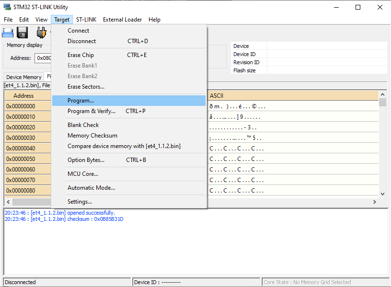Screen dimensions: 391x287
Task: Select the Erase Bank1 menu entry
Action: point(129,66)
